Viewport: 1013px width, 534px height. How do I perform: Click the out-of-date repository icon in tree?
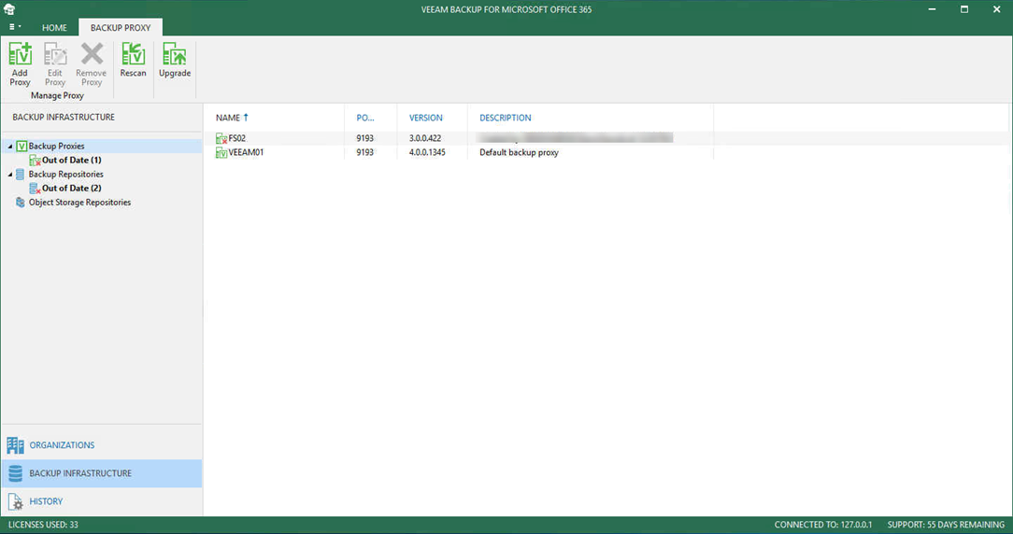coord(35,189)
